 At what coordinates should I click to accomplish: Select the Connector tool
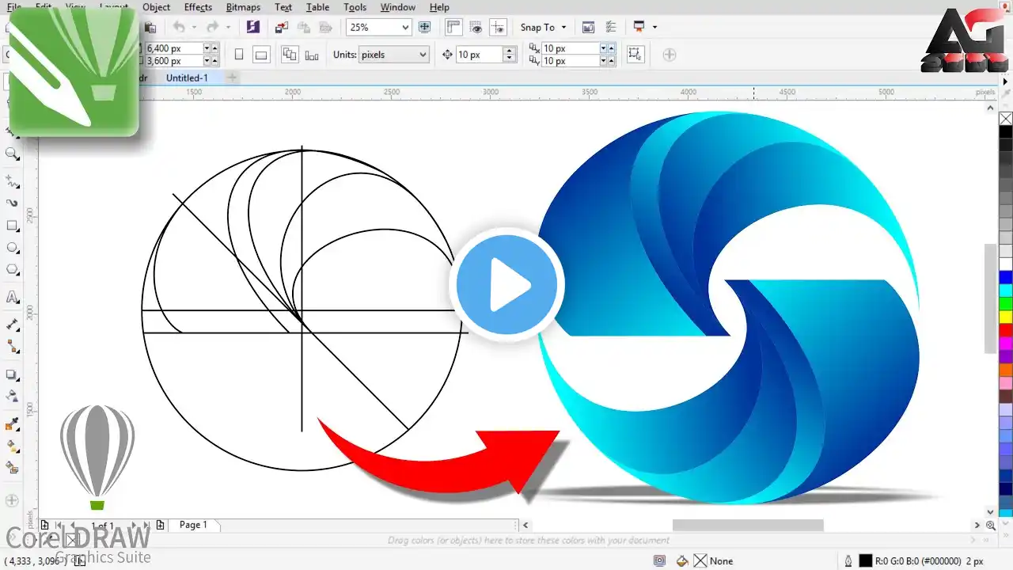coord(12,347)
